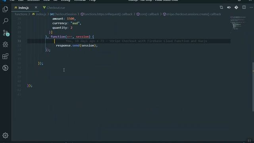Screen dimensions: 254x143
Task: Click the err parameter in function signature
Action: (x=69, y=37)
